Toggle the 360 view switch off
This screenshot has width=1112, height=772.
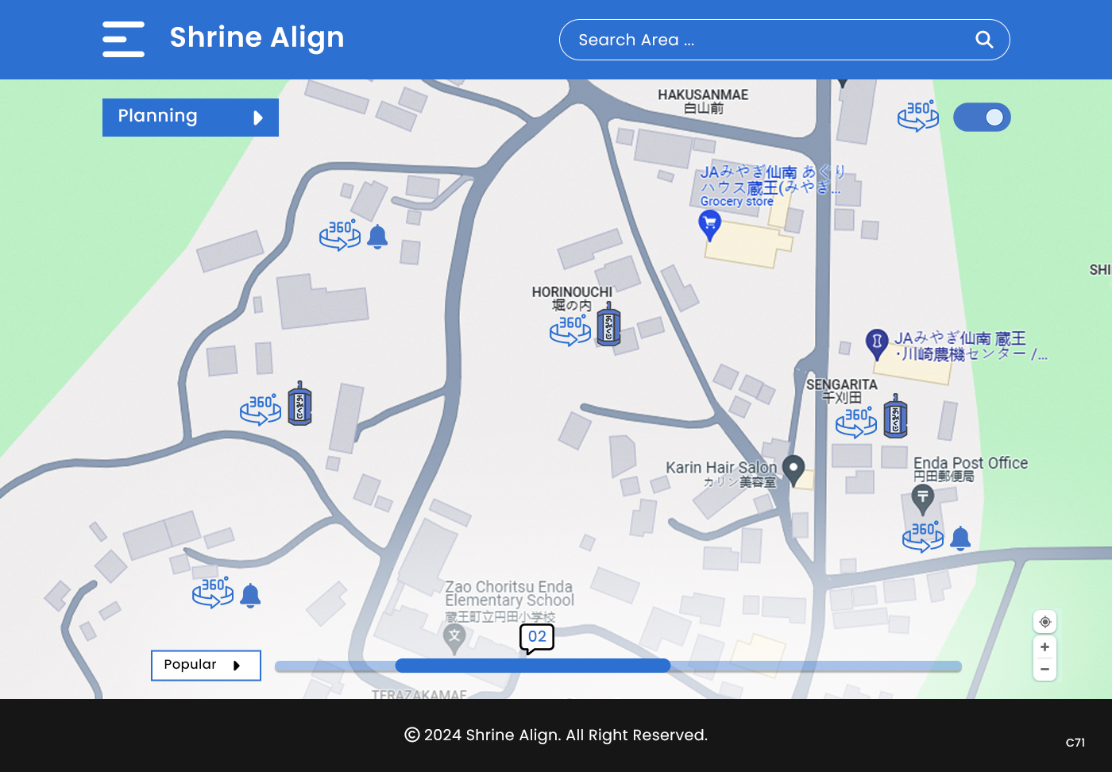(982, 118)
